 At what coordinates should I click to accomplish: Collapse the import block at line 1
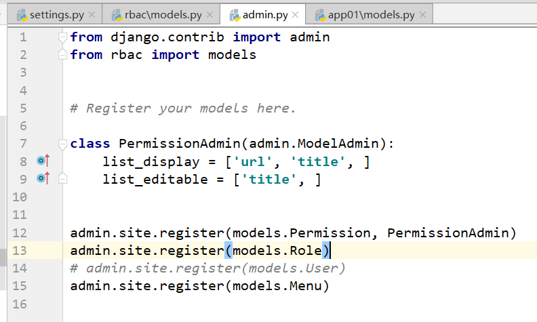pos(63,37)
